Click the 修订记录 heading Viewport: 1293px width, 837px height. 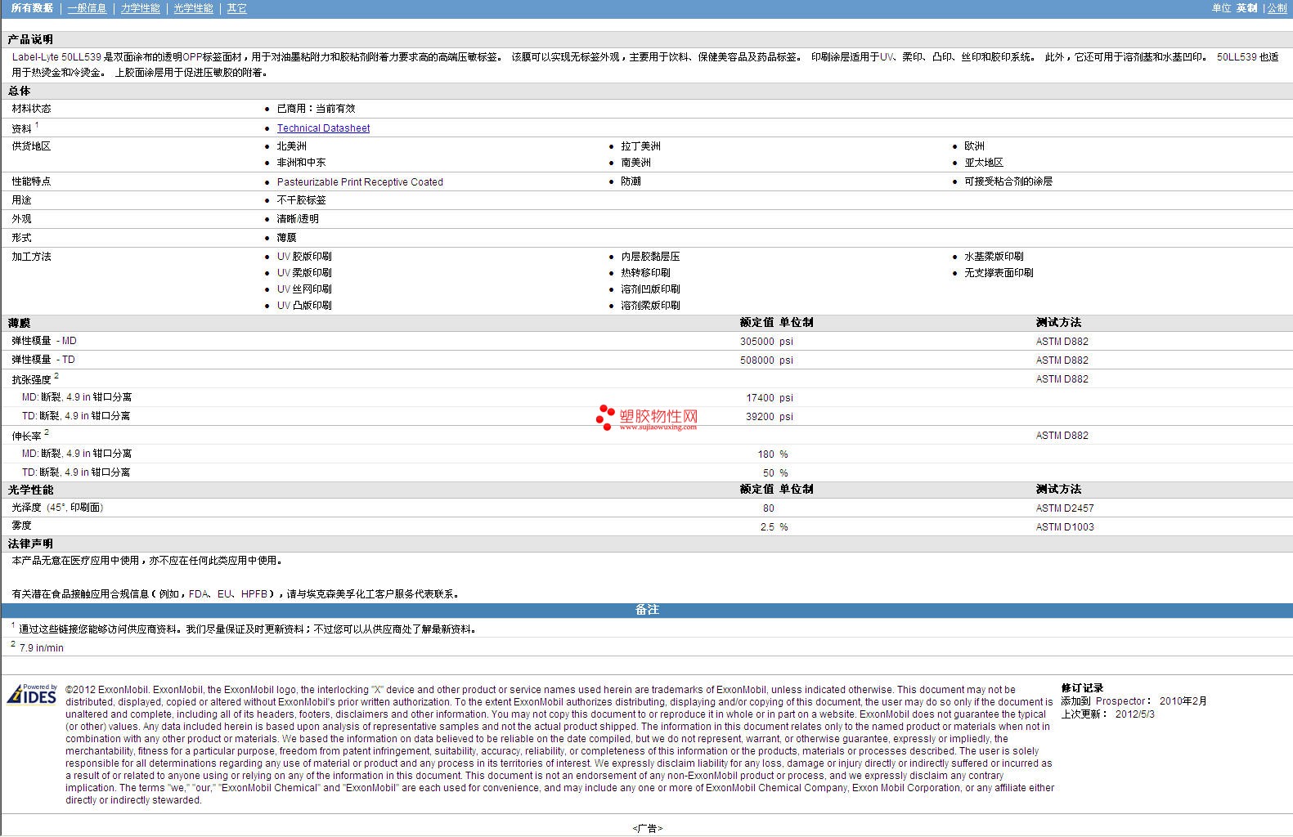pyautogui.click(x=1082, y=688)
